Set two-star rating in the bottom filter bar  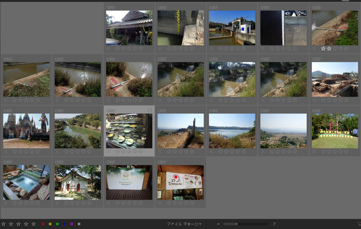[x=11, y=224]
